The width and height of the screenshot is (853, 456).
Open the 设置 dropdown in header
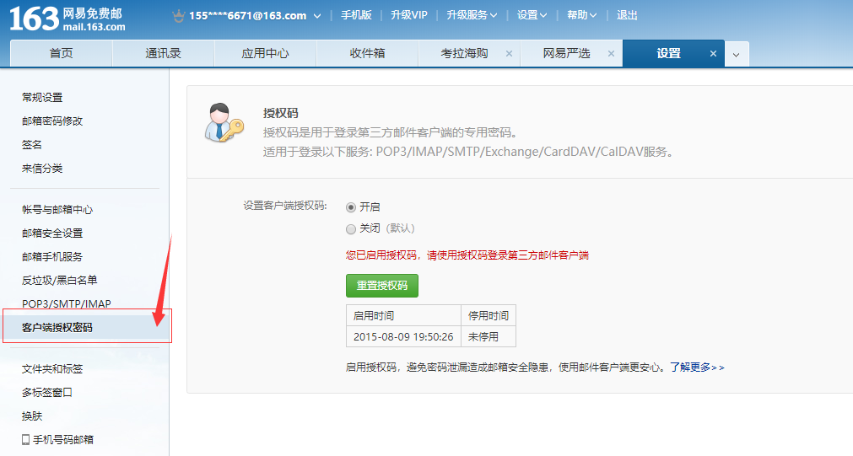[532, 15]
